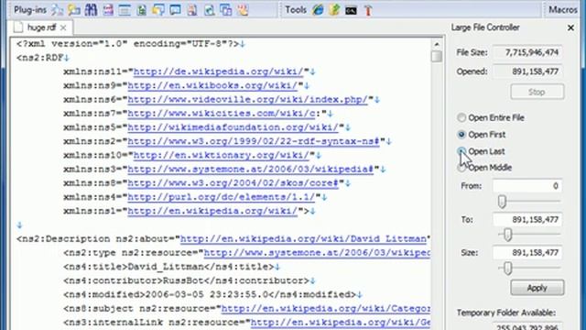Viewport: 586px width, 330px height.
Task: Click the orange hand plug-in icon
Action: pyautogui.click(x=243, y=10)
